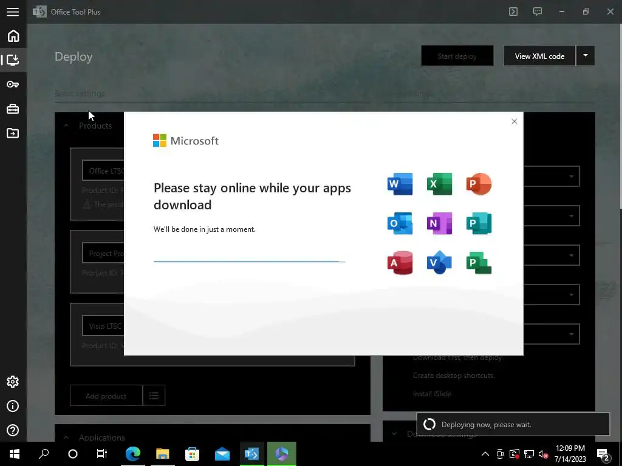This screenshot has height=466, width=622.
Task: Click the Visio app icon
Action: (x=439, y=262)
